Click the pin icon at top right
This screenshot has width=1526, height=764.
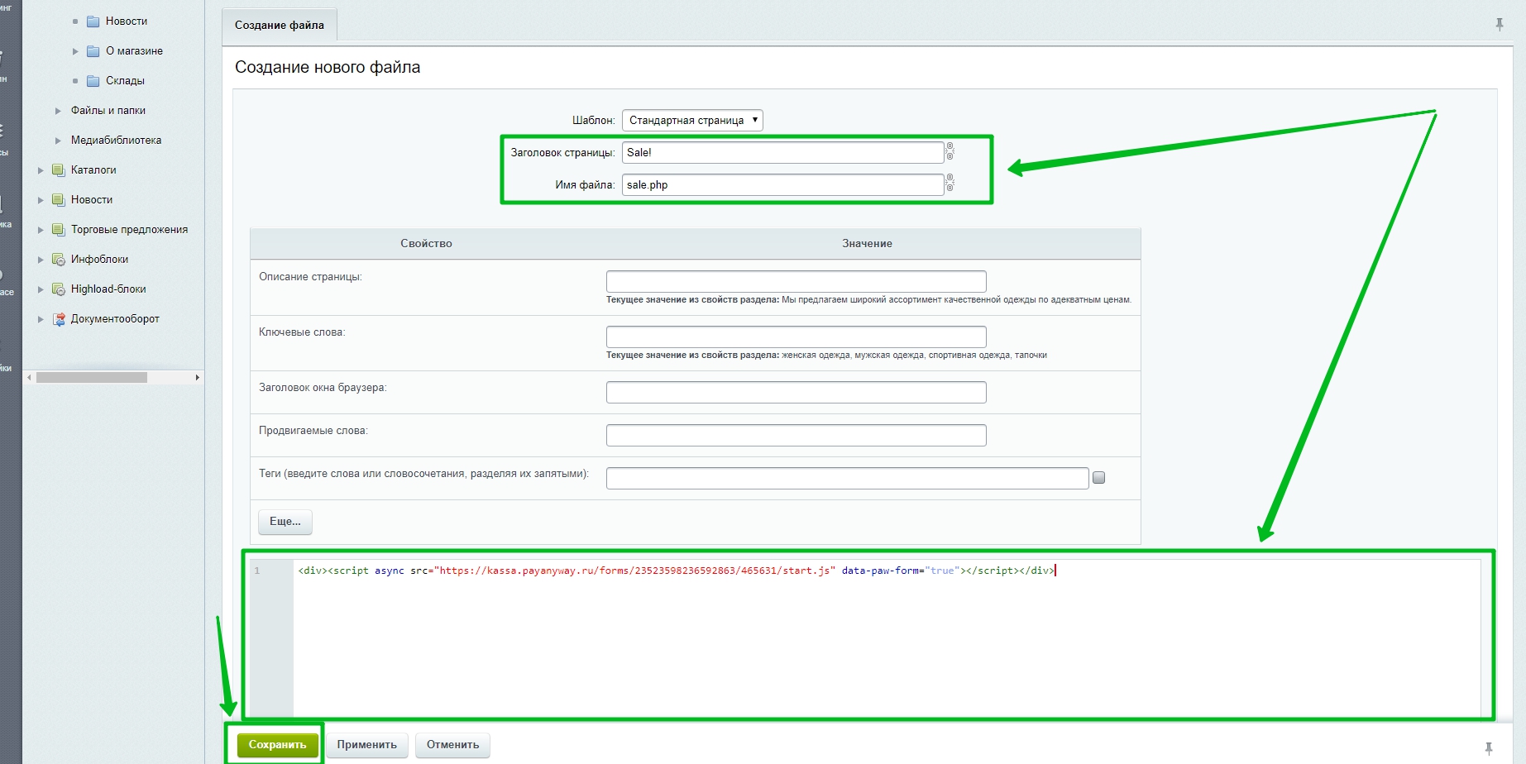(x=1500, y=25)
